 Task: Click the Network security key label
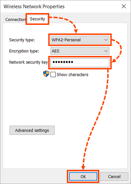pos(28,62)
